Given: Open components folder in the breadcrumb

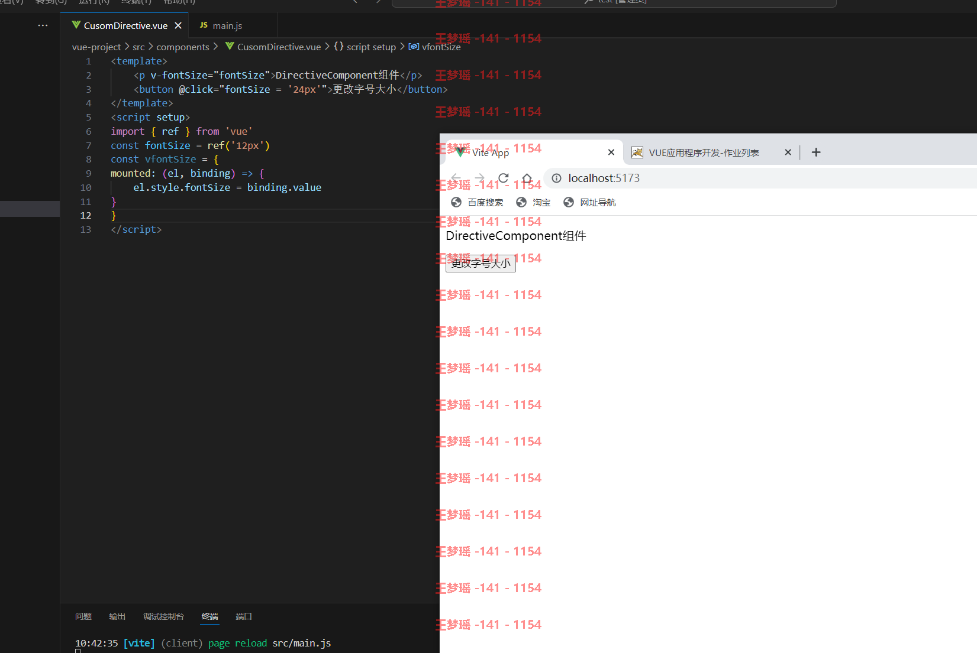Looking at the screenshot, I should tap(183, 47).
